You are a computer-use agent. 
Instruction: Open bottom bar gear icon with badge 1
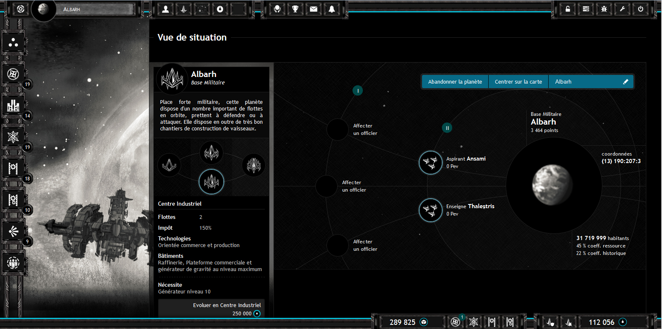click(455, 322)
